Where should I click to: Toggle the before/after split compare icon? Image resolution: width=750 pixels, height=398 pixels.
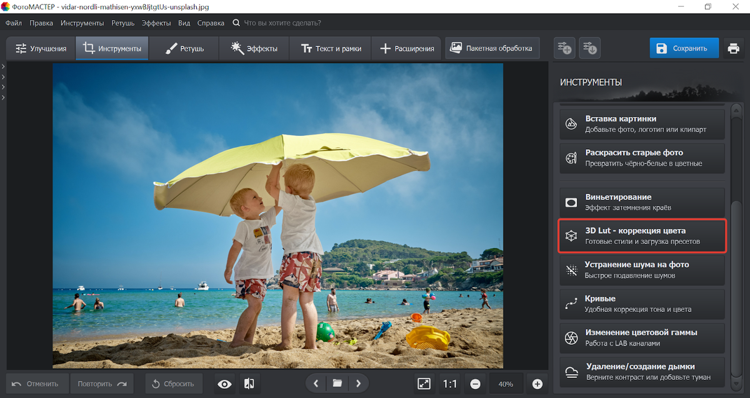[249, 384]
